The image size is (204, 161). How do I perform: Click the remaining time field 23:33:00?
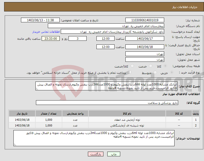[51, 38]
